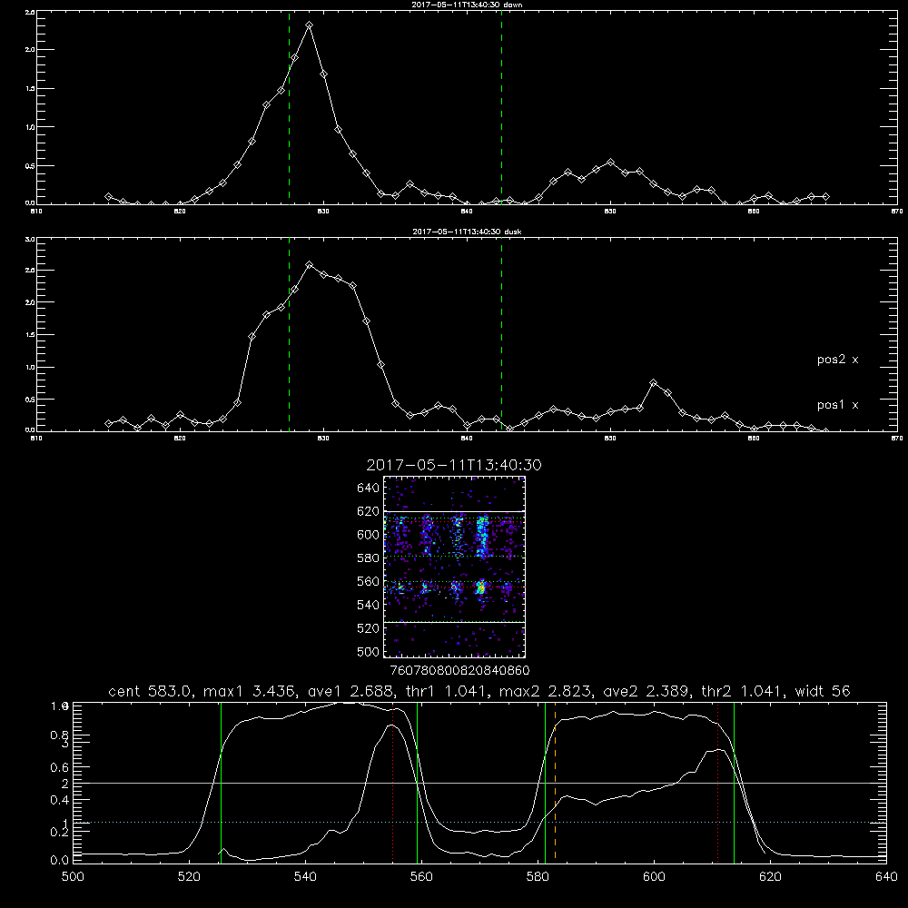The image size is (908, 908).
Task: Click the green vertical line near 559 in bottom plot
Action: tap(417, 782)
